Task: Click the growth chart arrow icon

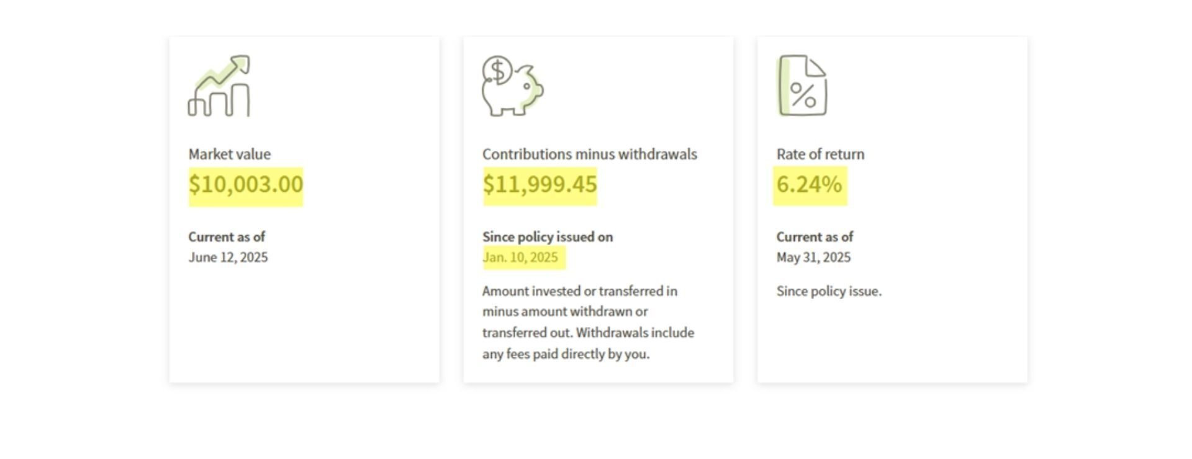Action: (219, 86)
